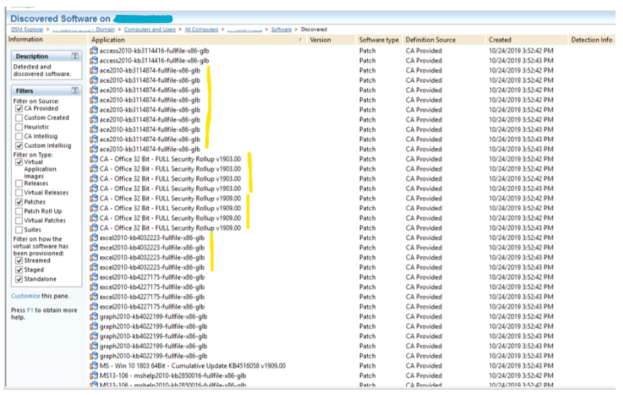The width and height of the screenshot is (623, 395).
Task: Check the Patch Roll Up type filter
Action: point(18,211)
